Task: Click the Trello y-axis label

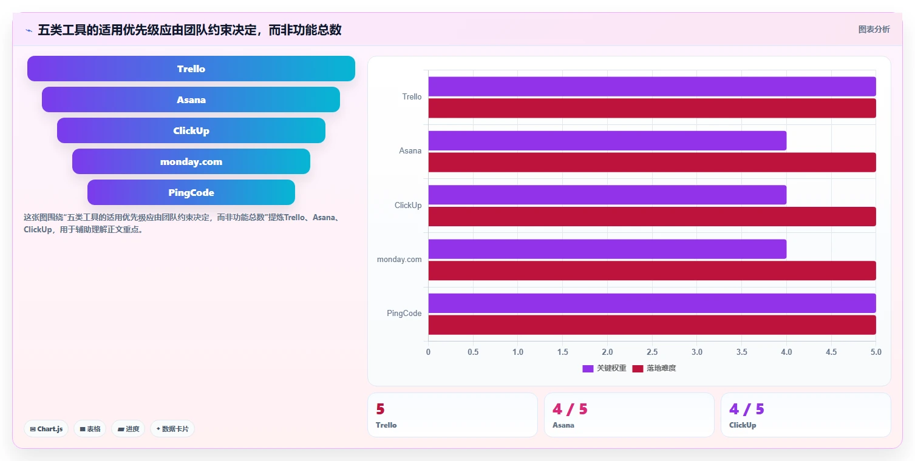Action: (x=412, y=97)
